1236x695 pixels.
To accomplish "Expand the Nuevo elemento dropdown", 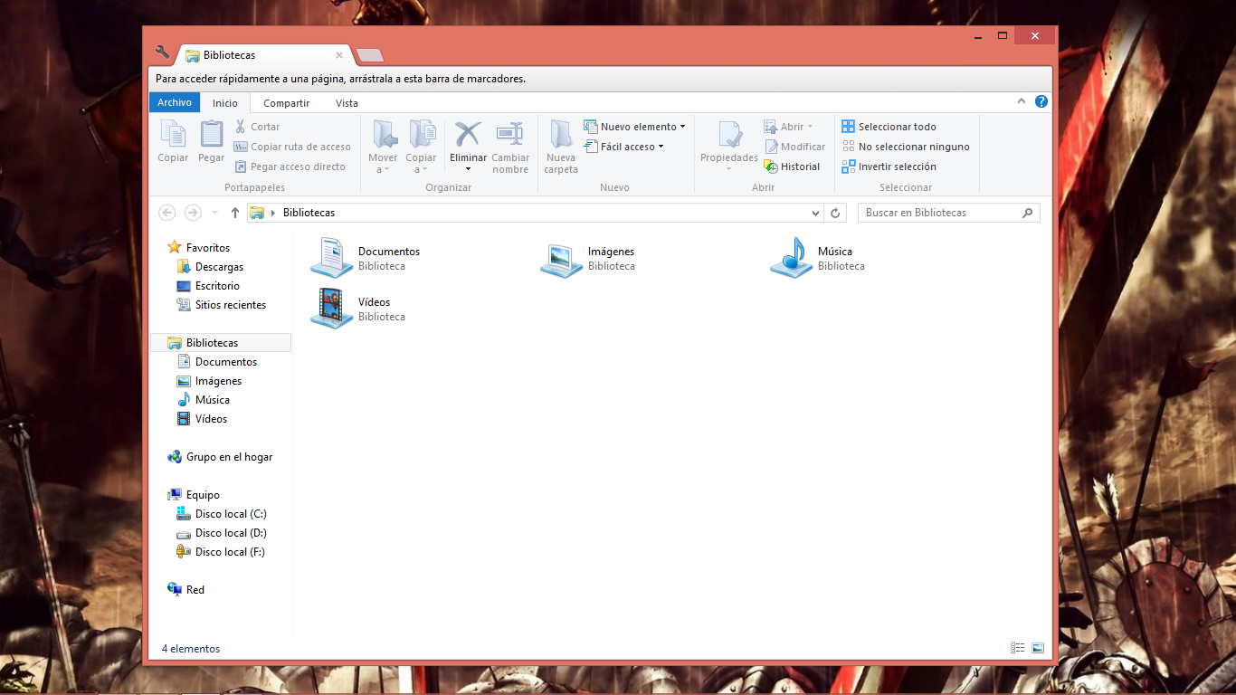I will coord(681,126).
